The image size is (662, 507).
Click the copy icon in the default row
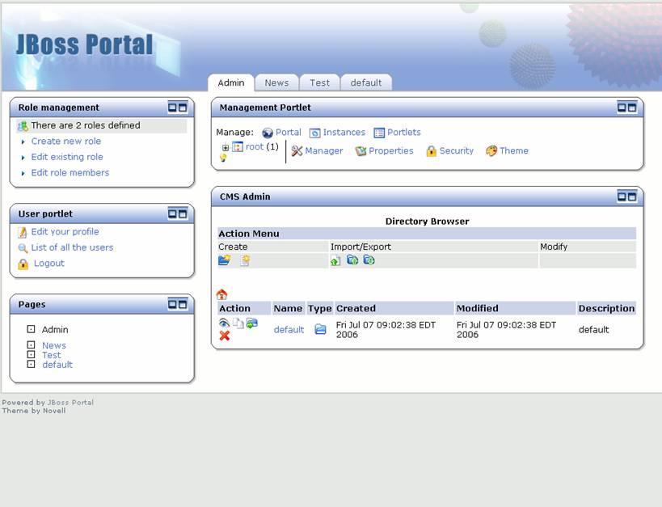[x=238, y=323]
